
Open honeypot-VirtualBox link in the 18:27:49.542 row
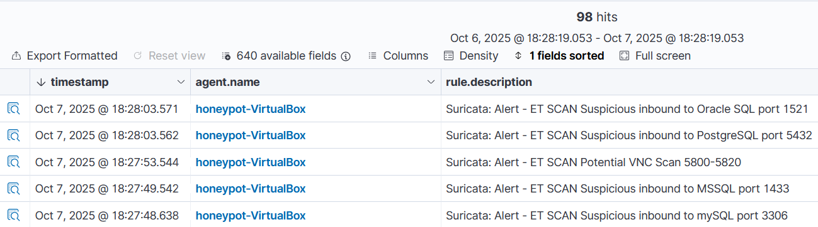click(251, 189)
